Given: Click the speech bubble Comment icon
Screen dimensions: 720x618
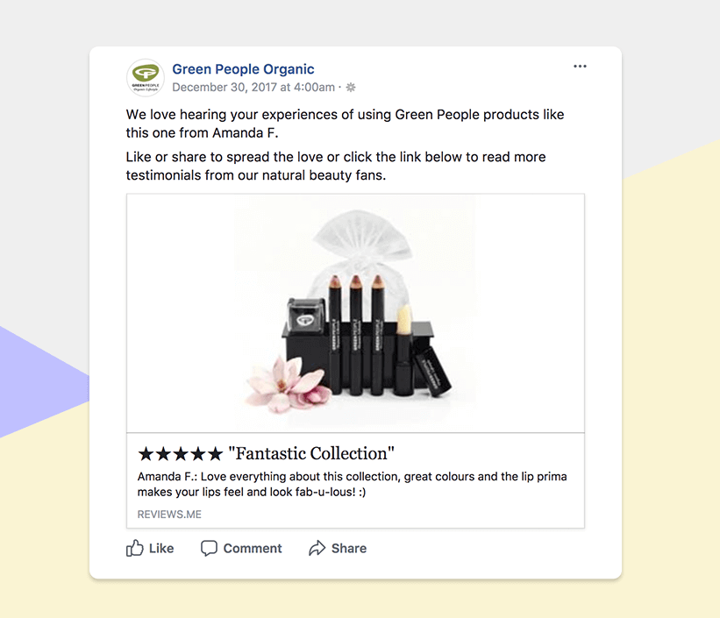Looking at the screenshot, I should point(209,548).
